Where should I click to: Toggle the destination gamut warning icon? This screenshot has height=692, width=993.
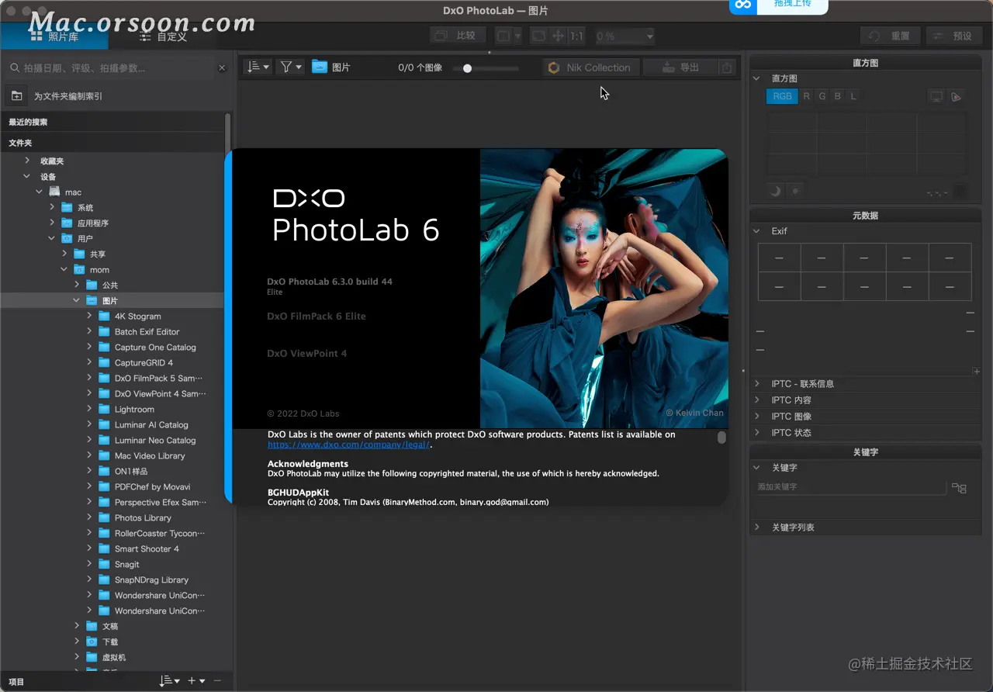(x=957, y=96)
